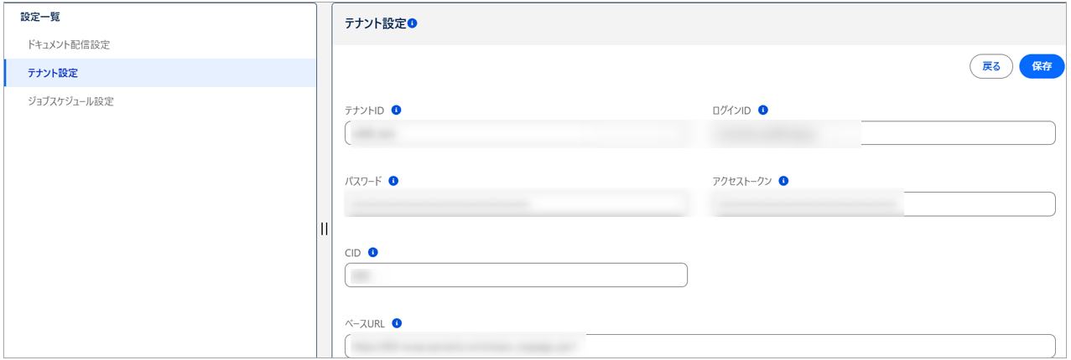This screenshot has height=360, width=1071.
Task: Click into the ベースURL field
Action: click(x=699, y=346)
